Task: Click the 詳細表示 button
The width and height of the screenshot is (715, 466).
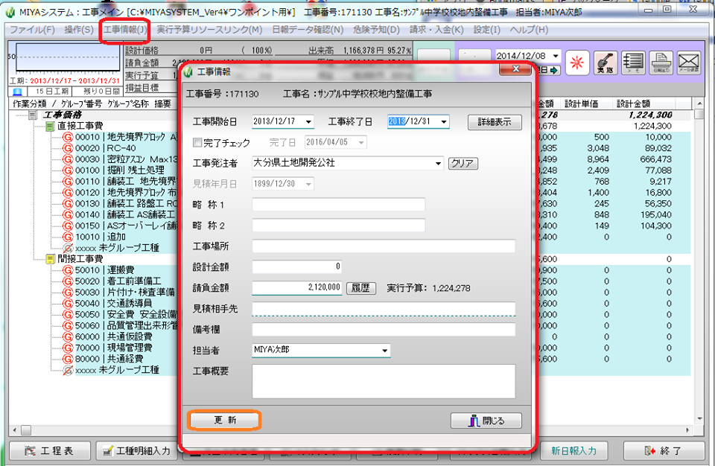Action: click(495, 122)
